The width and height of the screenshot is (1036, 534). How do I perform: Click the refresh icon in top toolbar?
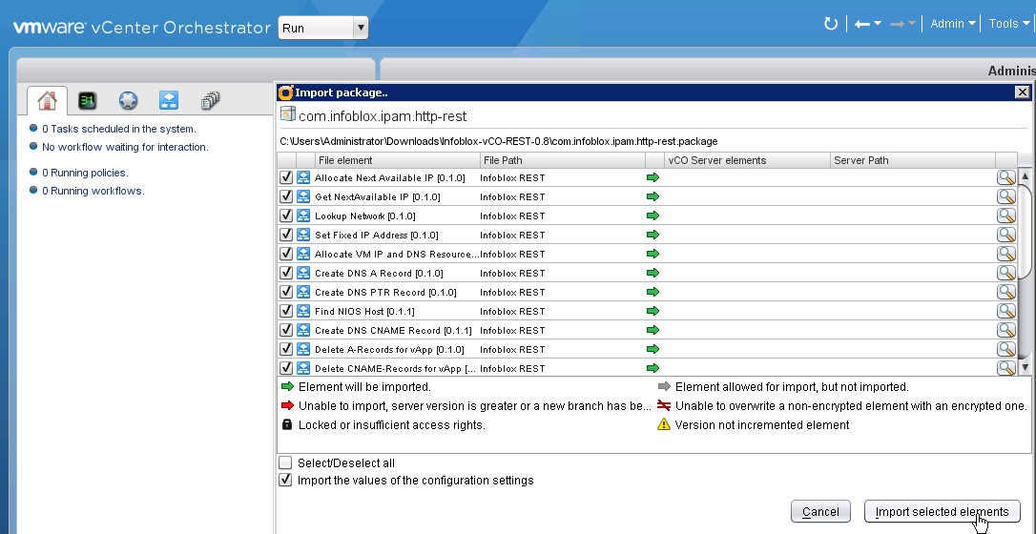pos(830,24)
